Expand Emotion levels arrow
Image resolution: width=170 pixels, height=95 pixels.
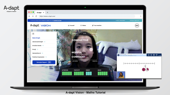pyautogui.click(x=43, y=45)
